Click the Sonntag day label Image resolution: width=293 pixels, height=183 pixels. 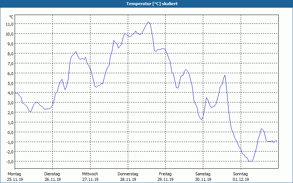(x=241, y=174)
